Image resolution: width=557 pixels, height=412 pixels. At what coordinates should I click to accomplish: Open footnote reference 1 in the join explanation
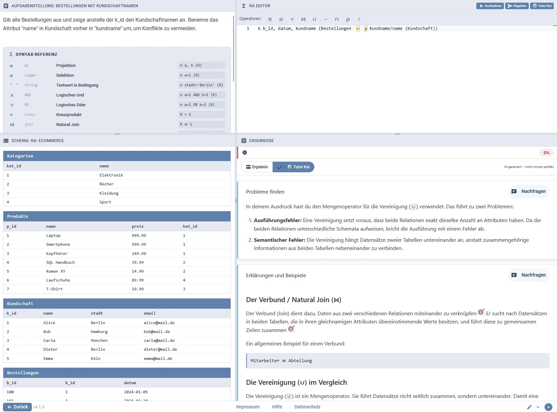[481, 312]
